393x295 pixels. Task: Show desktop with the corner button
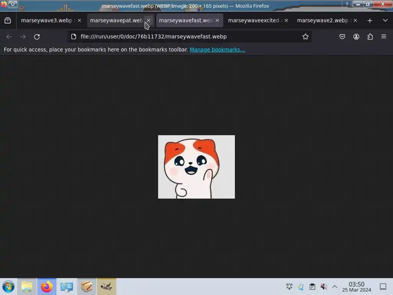[x=383, y=287]
